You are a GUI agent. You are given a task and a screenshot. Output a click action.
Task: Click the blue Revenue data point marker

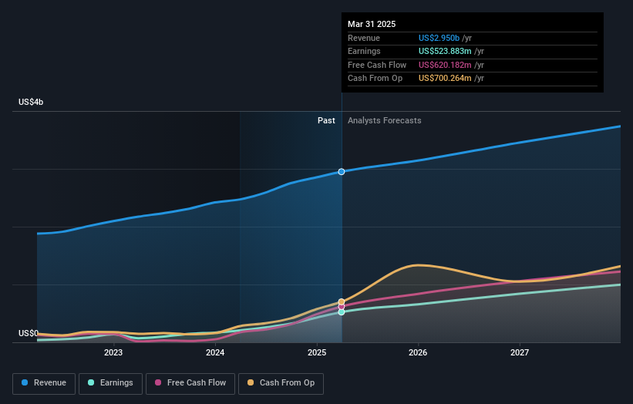pos(342,172)
